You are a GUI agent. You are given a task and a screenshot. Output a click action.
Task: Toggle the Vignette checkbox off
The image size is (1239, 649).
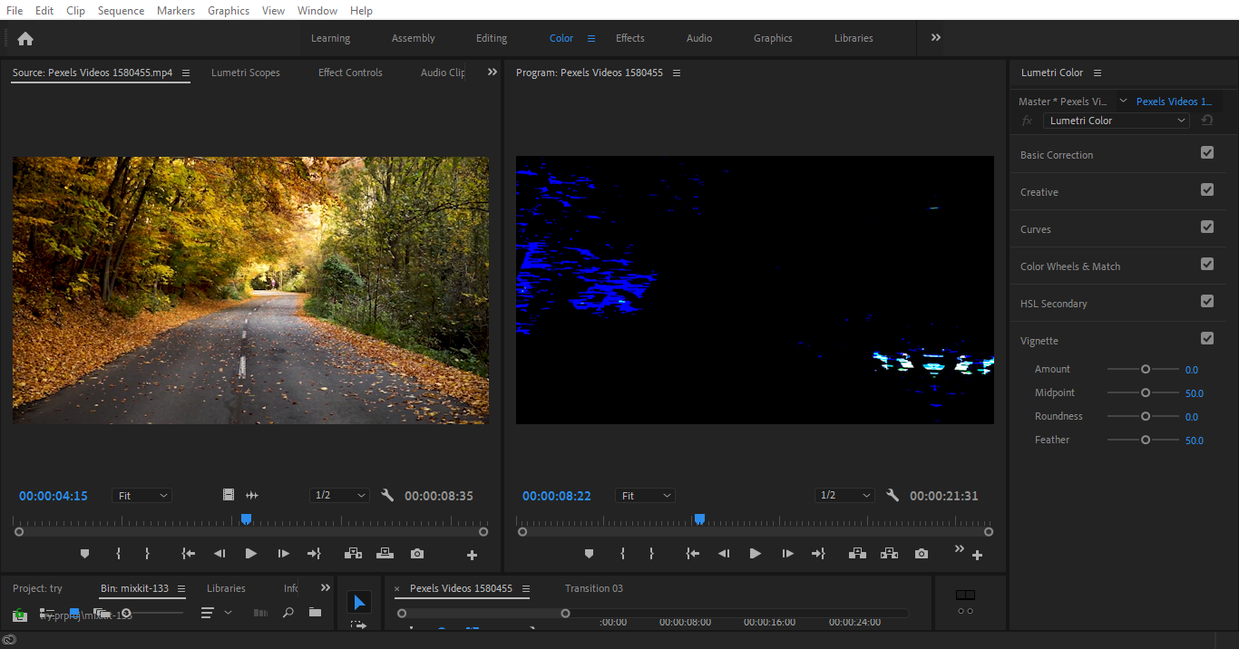click(x=1207, y=339)
